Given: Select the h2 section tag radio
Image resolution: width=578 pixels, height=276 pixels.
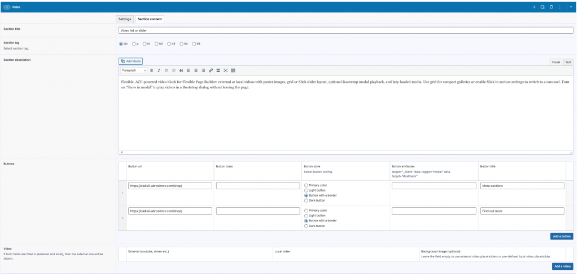Looking at the screenshot, I should [x=157, y=44].
